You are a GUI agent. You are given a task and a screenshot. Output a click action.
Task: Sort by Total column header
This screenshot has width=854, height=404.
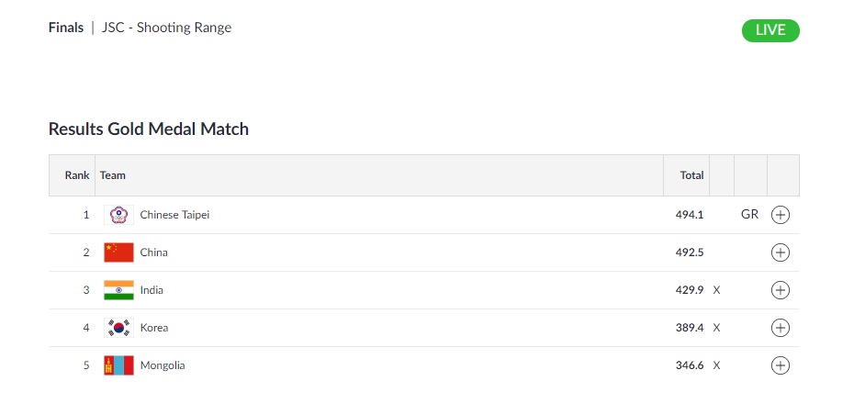click(691, 175)
